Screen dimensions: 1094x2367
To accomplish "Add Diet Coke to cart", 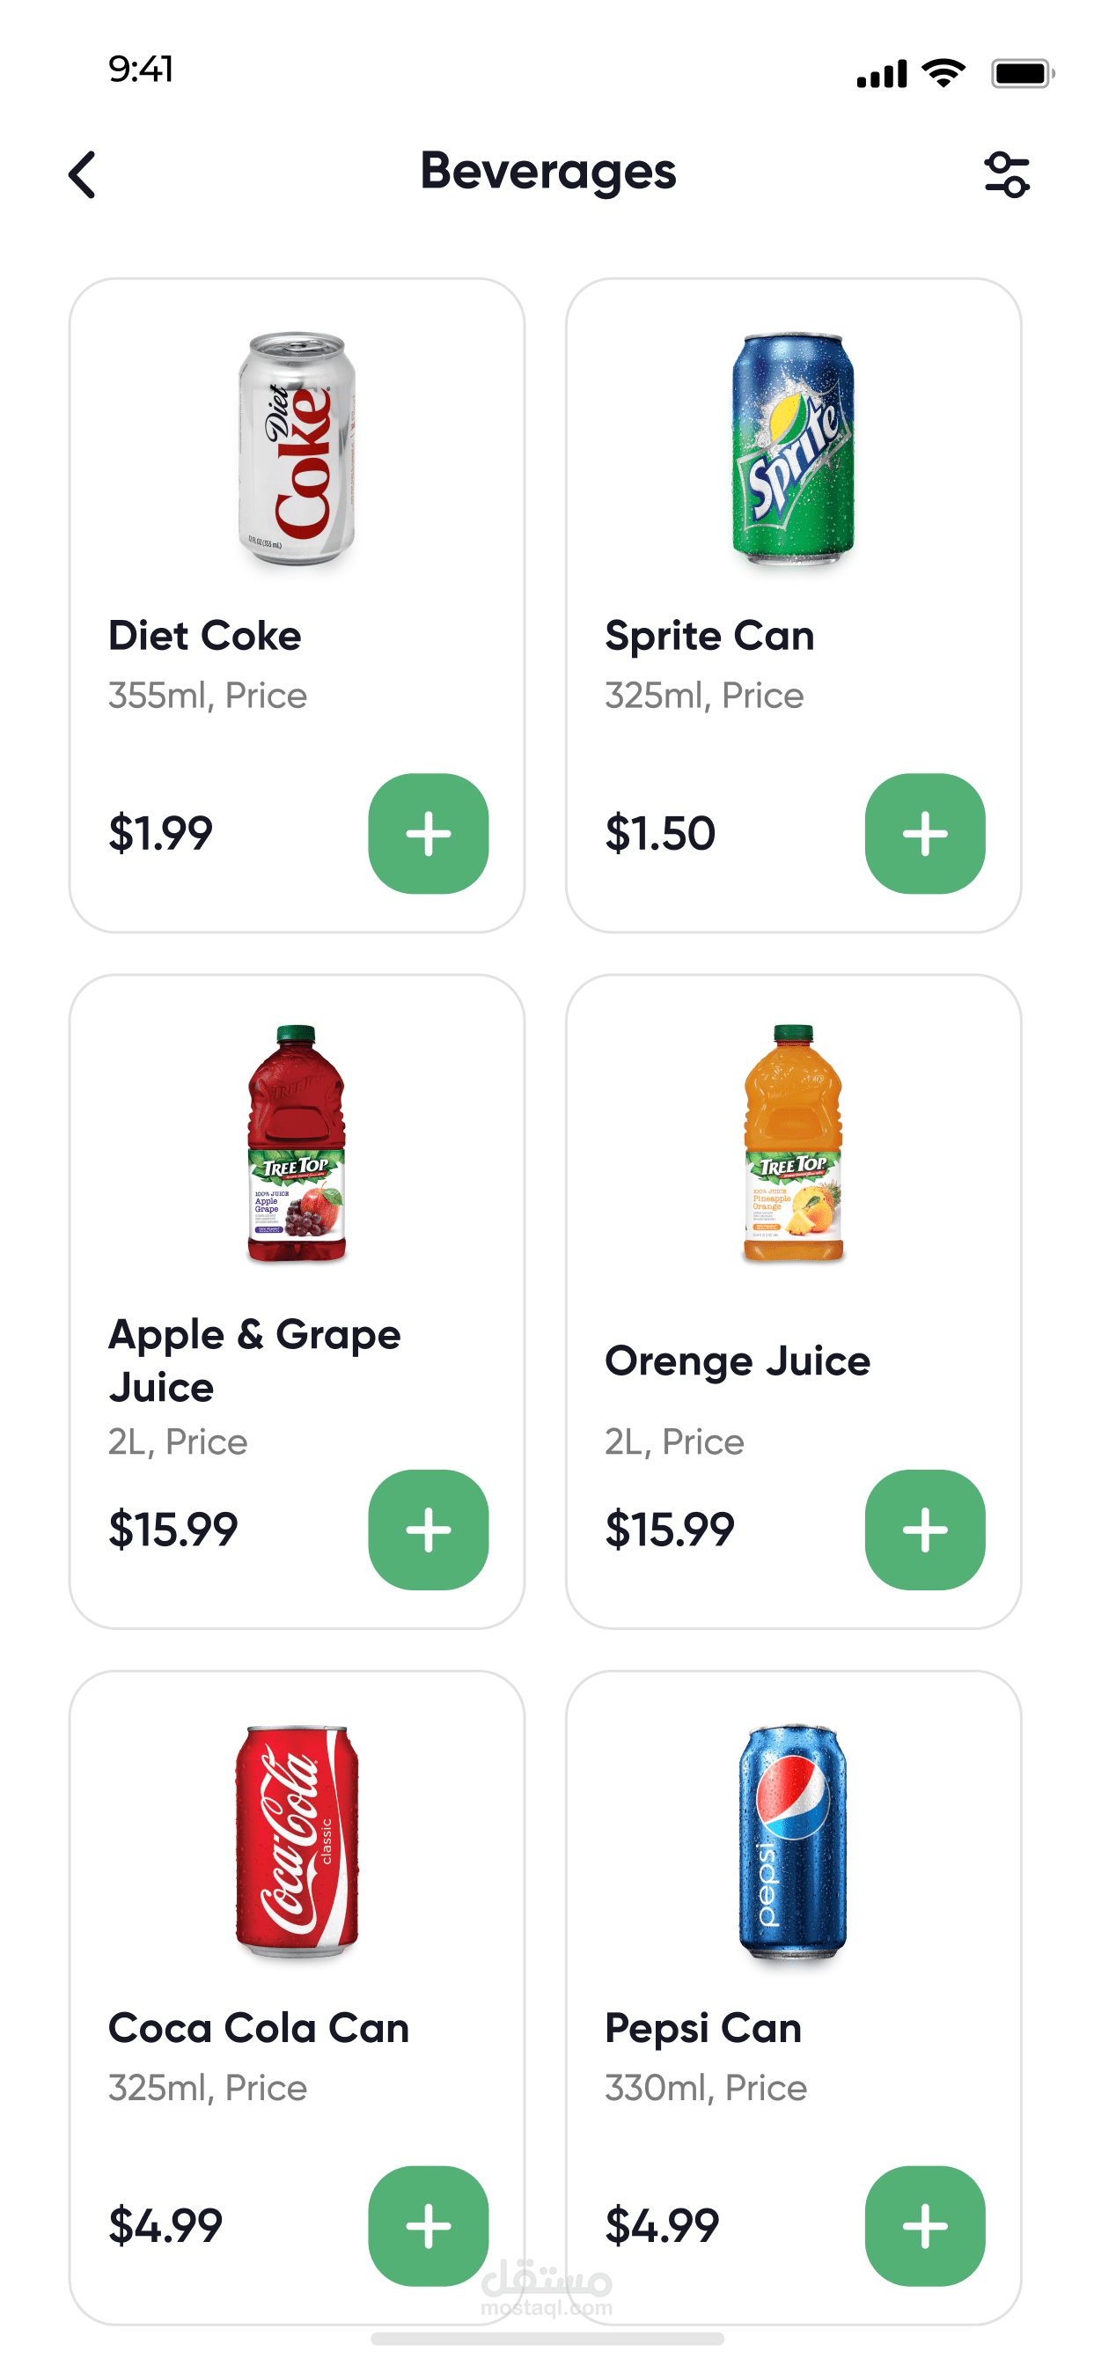I will (428, 833).
